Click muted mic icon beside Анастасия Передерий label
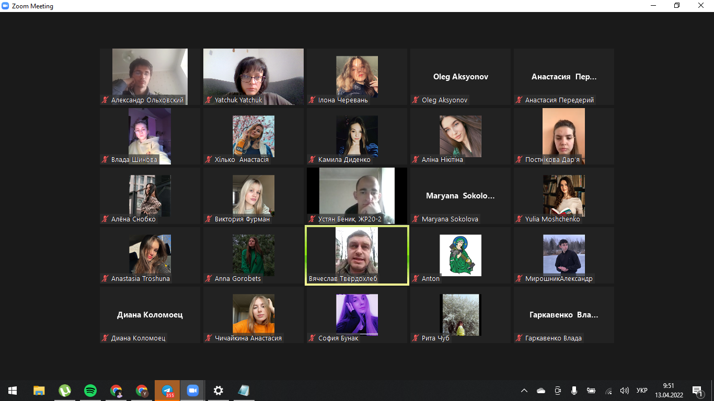 coord(519,100)
